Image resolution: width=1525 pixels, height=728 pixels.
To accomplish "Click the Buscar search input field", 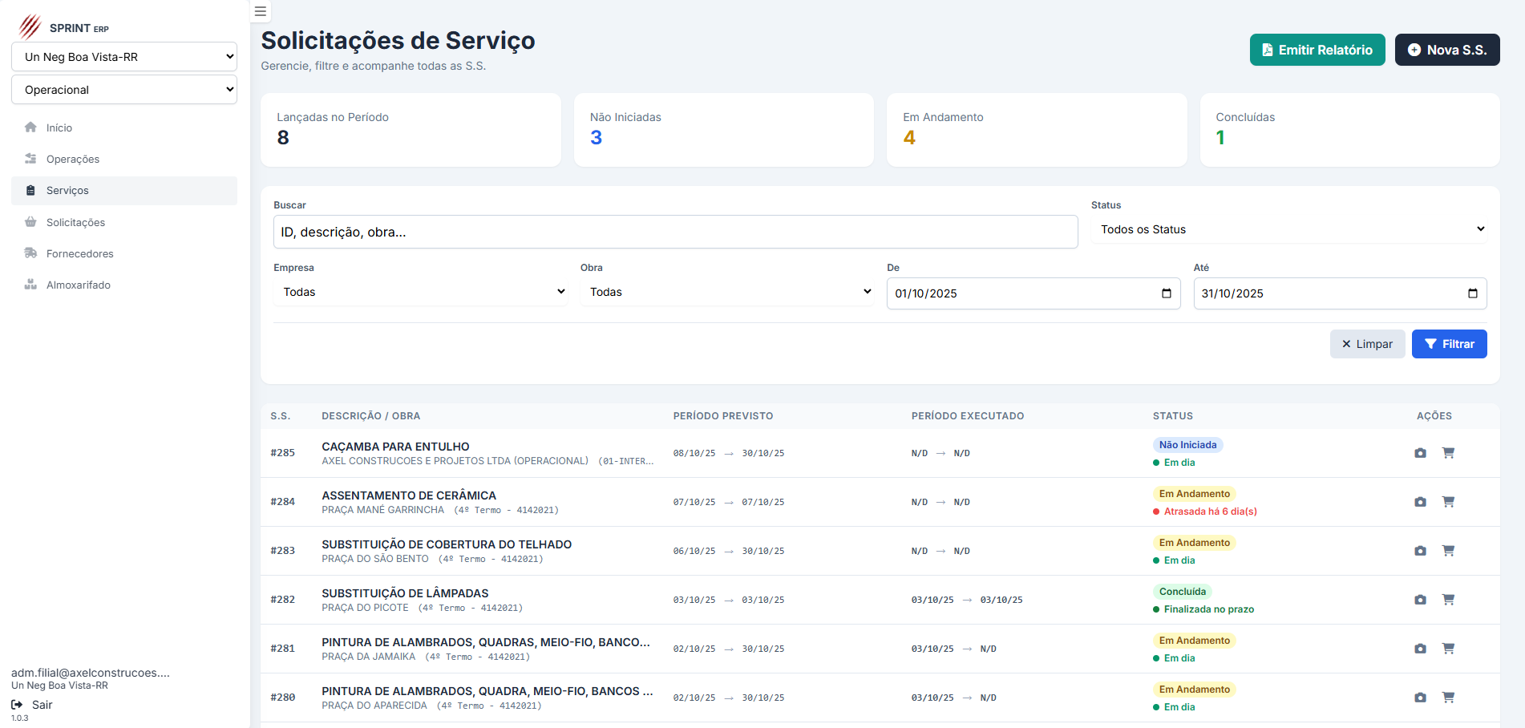I will 675,233.
